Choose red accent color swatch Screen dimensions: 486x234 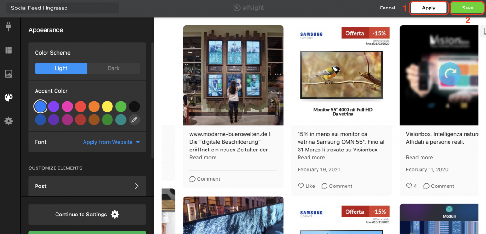[x=81, y=106]
